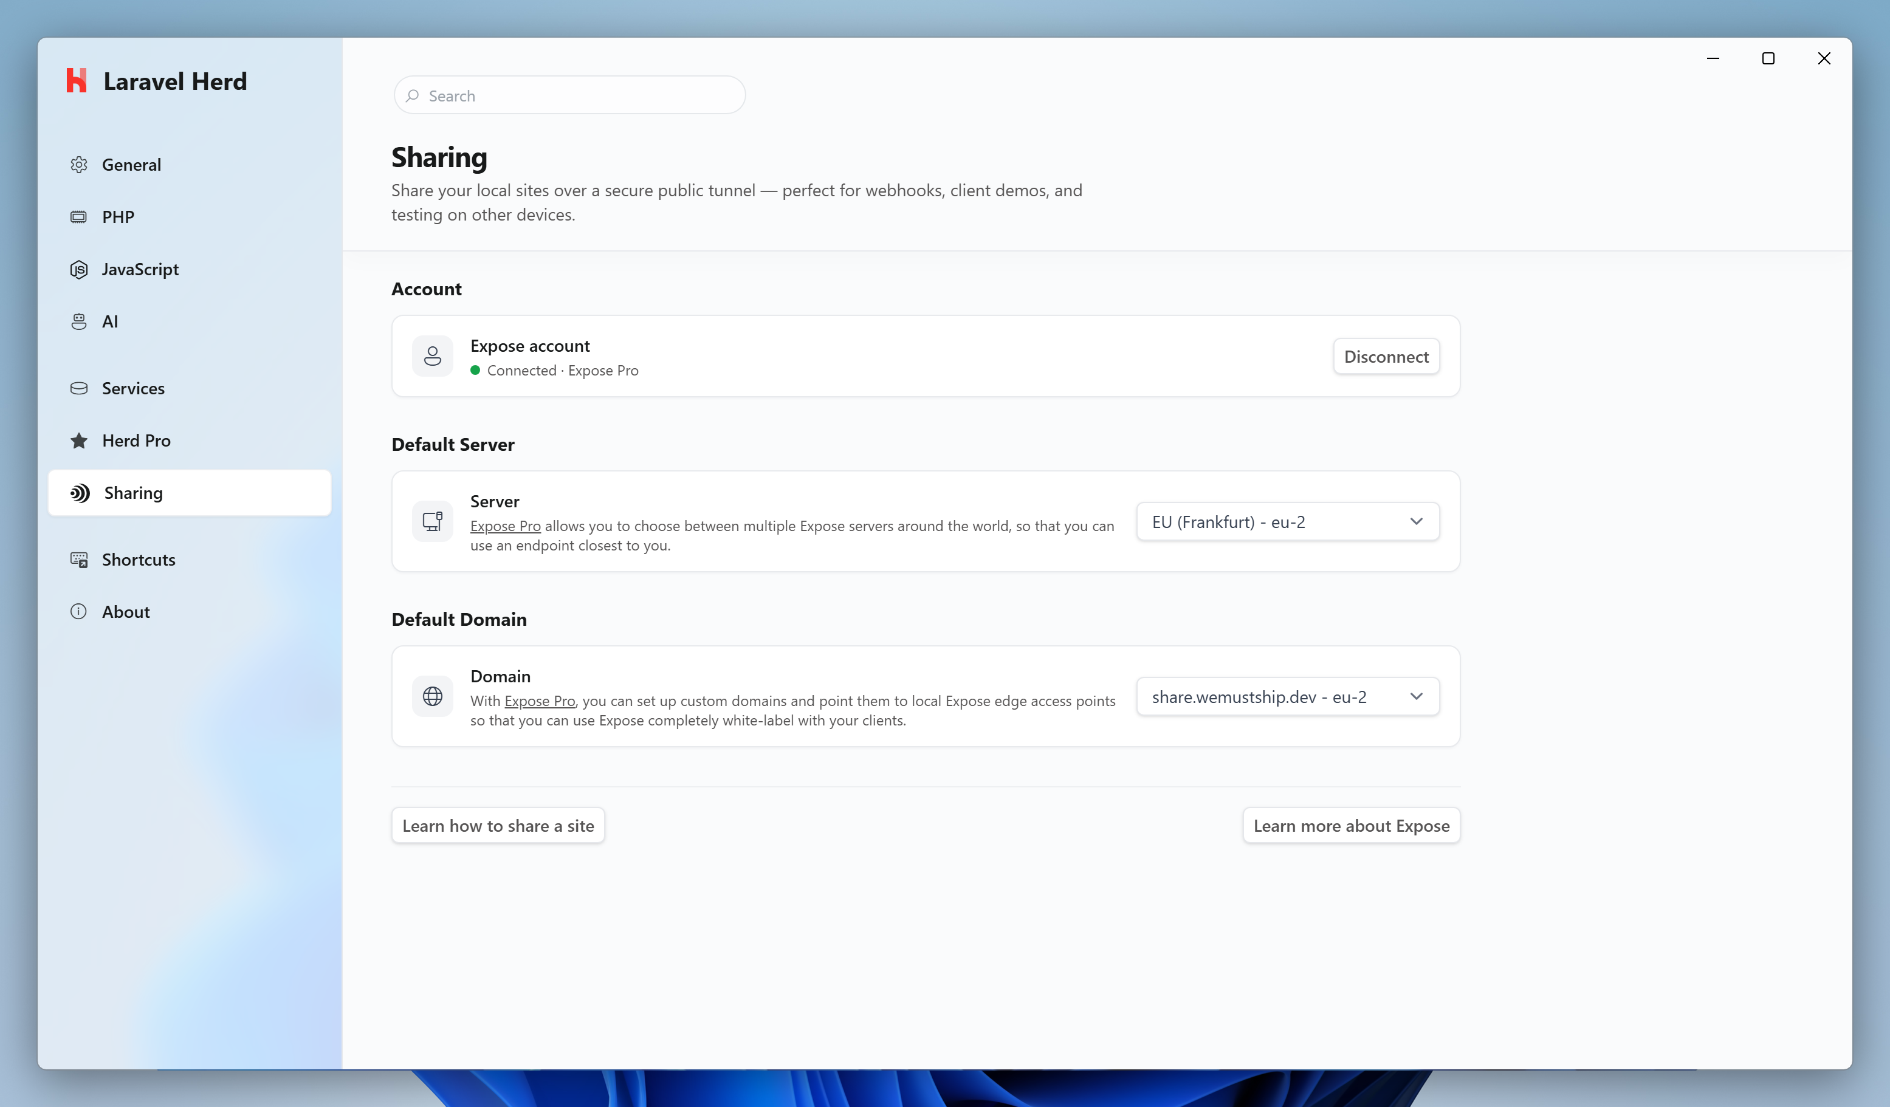1890x1107 pixels.
Task: Expand the domain dropdown chevron arrow
Action: click(x=1416, y=696)
